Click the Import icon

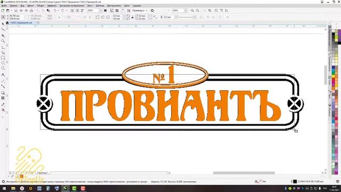[x=72, y=11]
